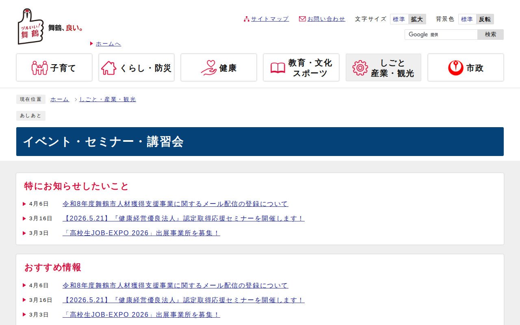Set text size to 標準
Screen dimensions: 520x325
coord(399,19)
